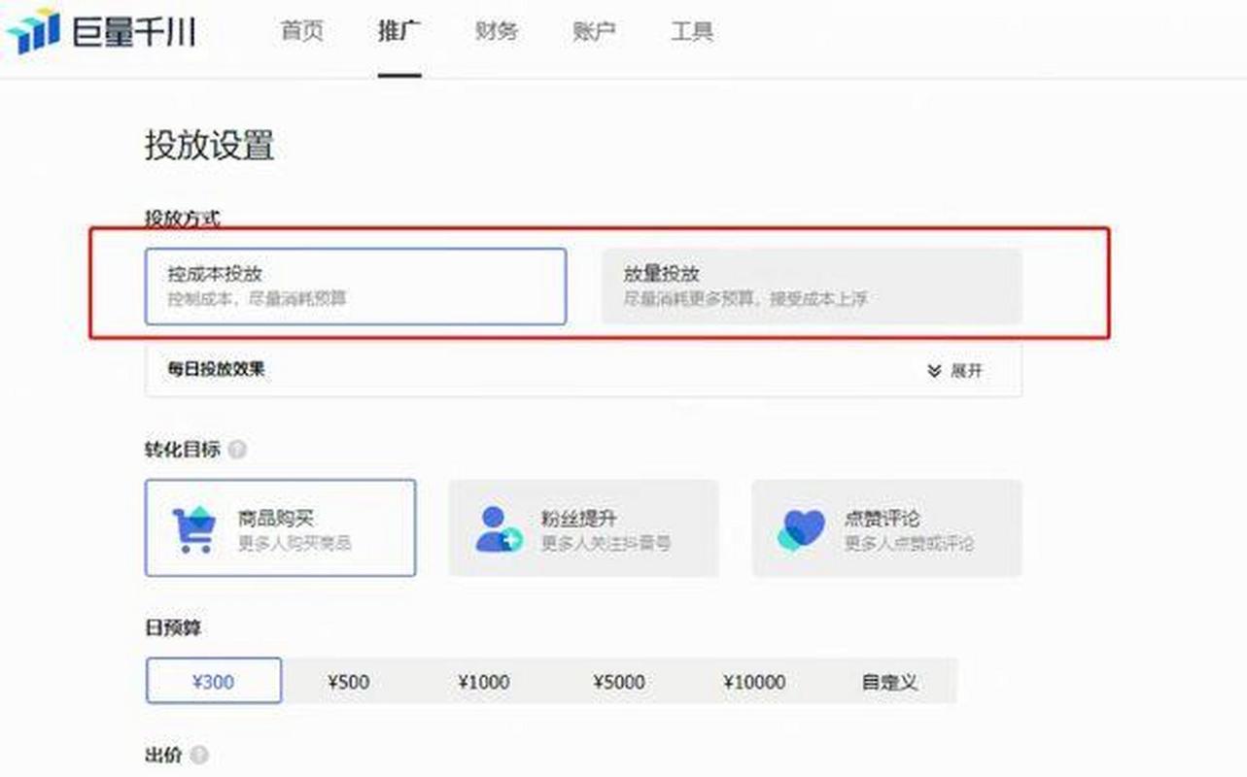Click the 投放设置 heading
The width and height of the screenshot is (1247, 777).
(210, 146)
